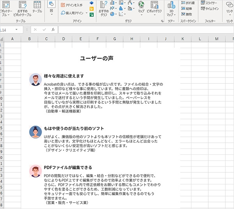
Task: Click the formula bar input field
Action: click(x=146, y=30)
